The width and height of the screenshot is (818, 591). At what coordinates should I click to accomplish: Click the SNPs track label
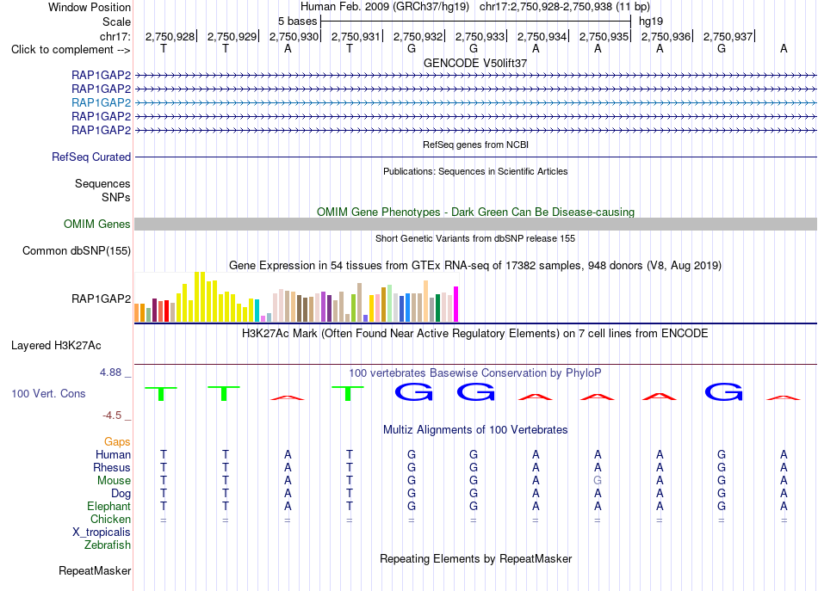pyautogui.click(x=116, y=198)
